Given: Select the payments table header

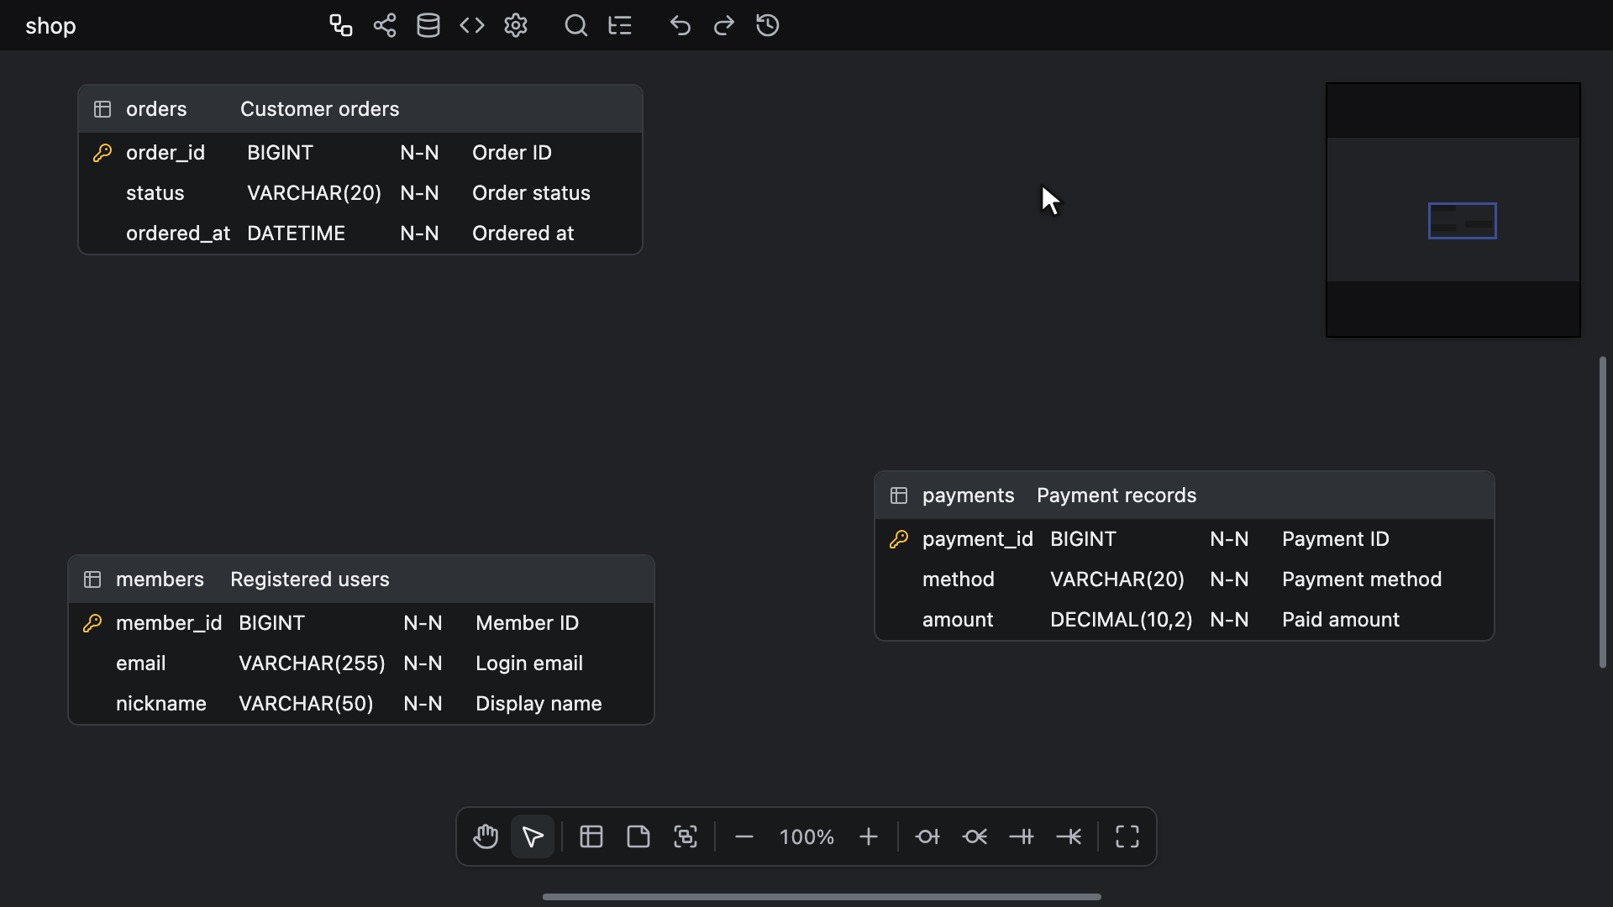Looking at the screenshot, I should point(1185,495).
